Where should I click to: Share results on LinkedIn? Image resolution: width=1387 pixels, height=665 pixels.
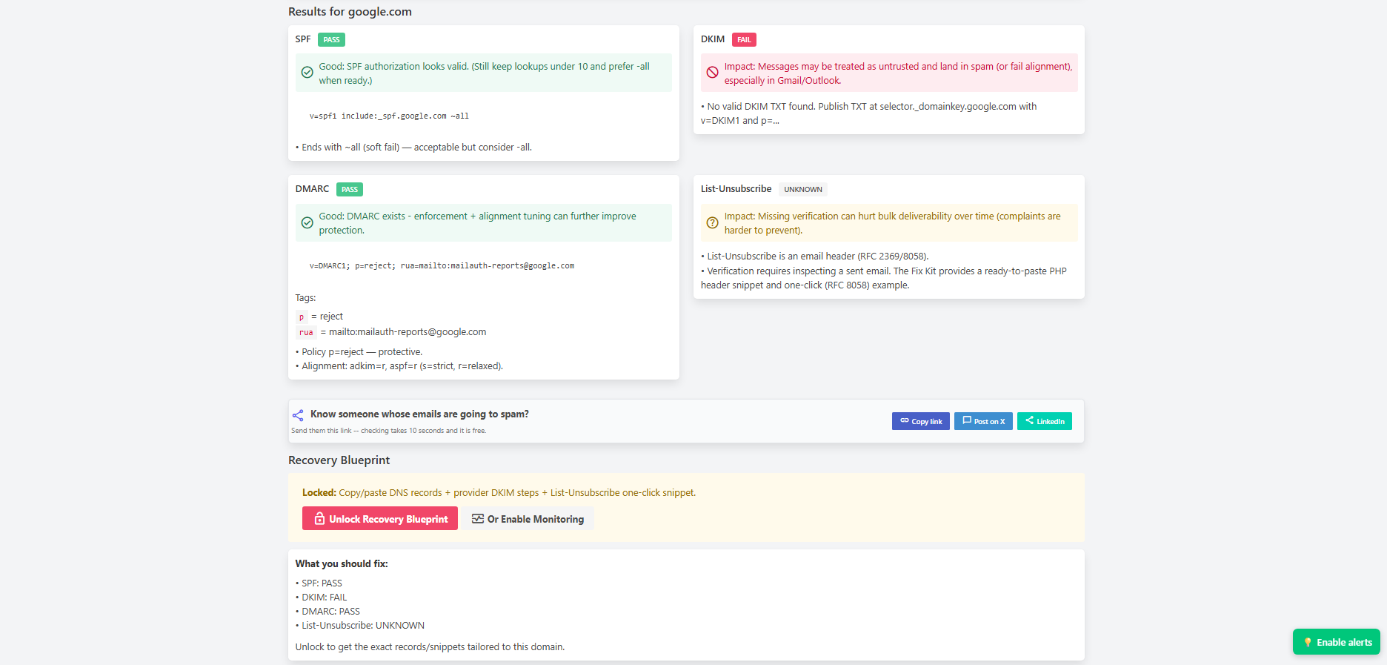pyautogui.click(x=1045, y=421)
